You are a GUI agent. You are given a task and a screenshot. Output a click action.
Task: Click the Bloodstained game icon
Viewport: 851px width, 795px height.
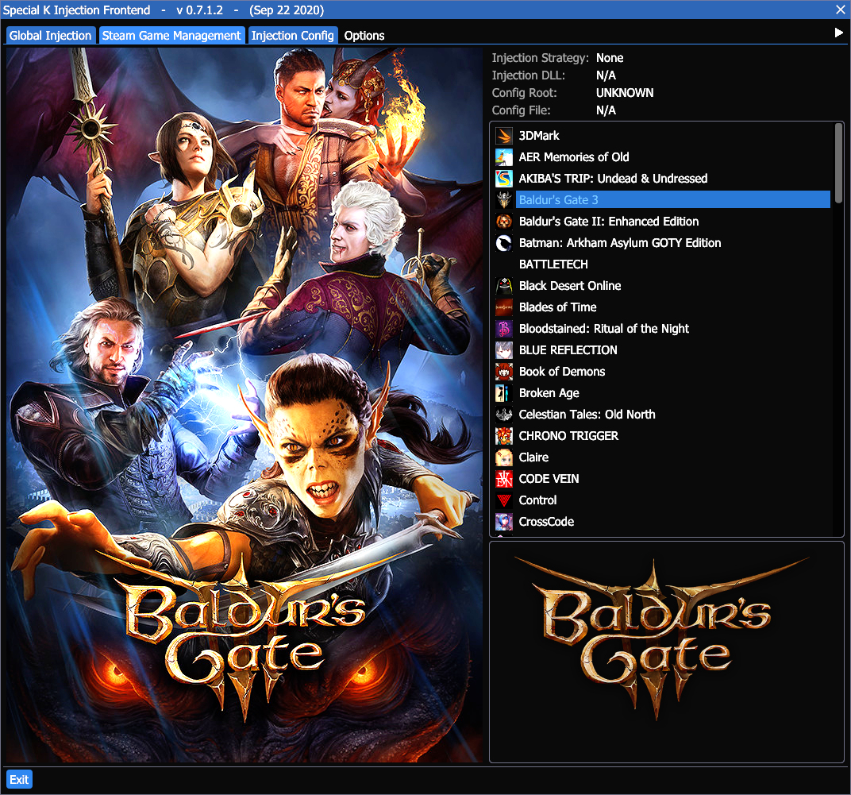click(x=503, y=329)
